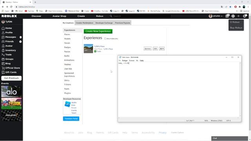This screenshot has width=251, height=141.
Task: Switch to the Creator Marketplace tab
Action: point(84,23)
